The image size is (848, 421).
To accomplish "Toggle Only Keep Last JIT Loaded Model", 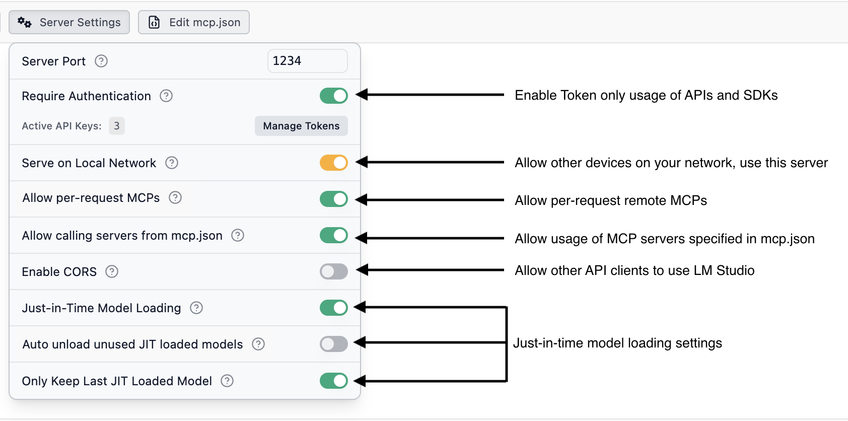I will 333,381.
